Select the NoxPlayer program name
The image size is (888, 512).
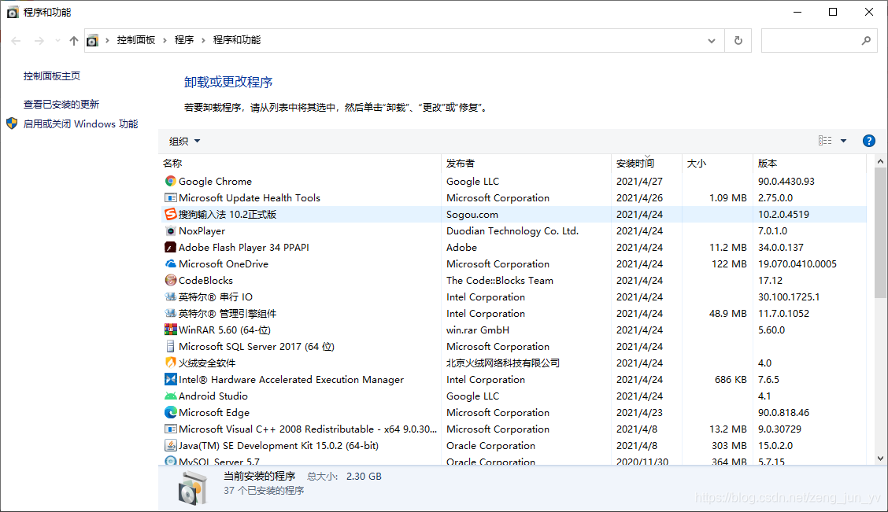pos(202,230)
